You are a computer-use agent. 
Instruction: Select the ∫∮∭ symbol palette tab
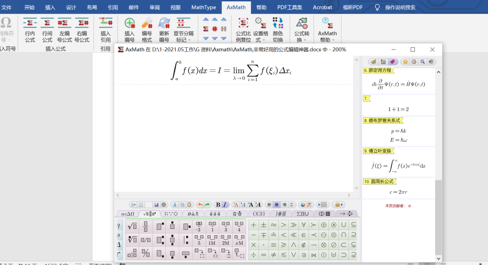(282, 213)
